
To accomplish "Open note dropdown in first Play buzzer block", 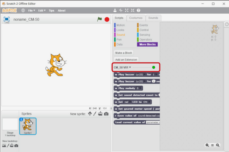I will click(x=140, y=75).
